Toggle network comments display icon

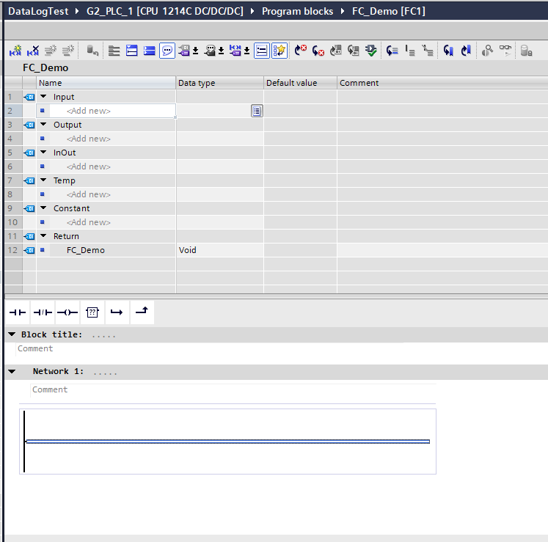(262, 51)
